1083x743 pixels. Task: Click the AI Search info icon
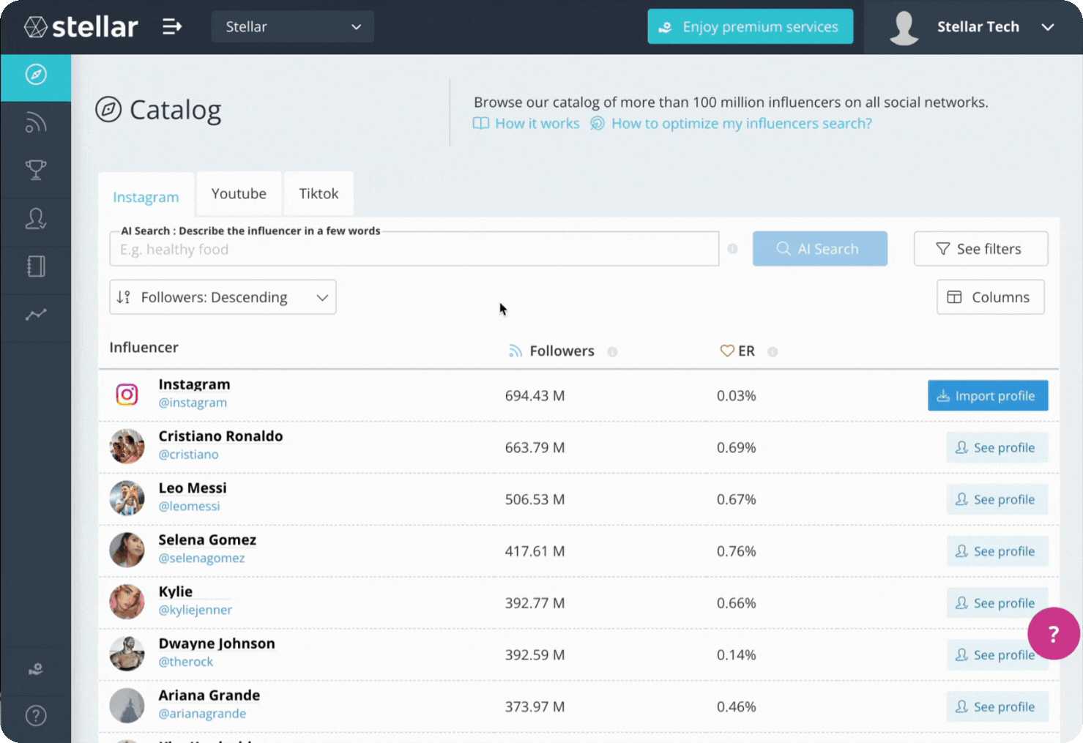(732, 249)
